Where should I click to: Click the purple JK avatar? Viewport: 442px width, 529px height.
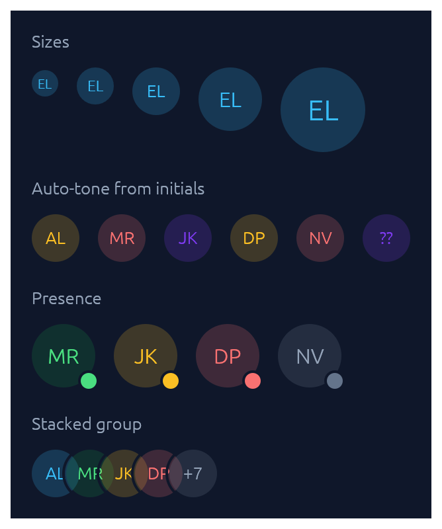coord(188,238)
